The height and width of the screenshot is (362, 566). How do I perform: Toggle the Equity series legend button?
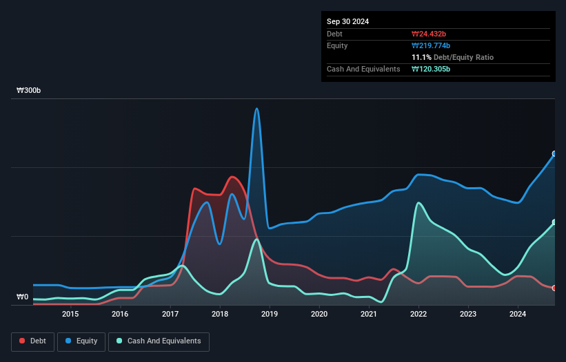pyautogui.click(x=81, y=341)
